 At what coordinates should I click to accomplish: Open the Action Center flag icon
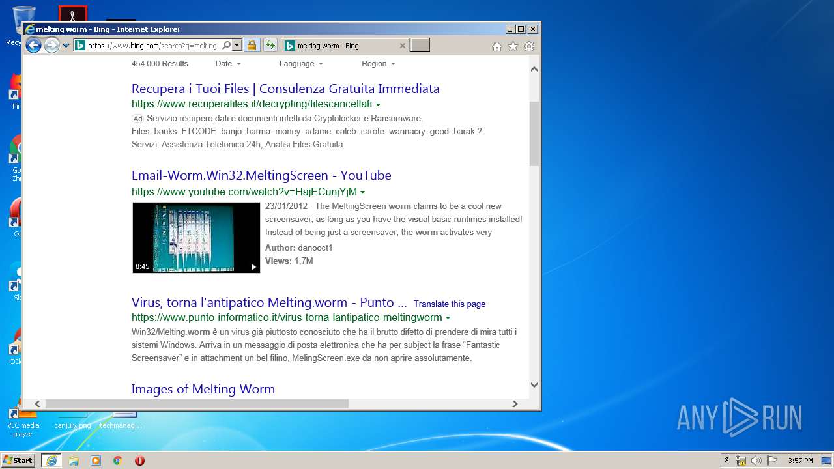pos(772,461)
